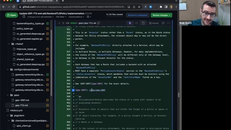Image resolution: width=231 pixels, height=130 pixels.
Task: Open apis_client.go in file tree
Action: point(24,126)
